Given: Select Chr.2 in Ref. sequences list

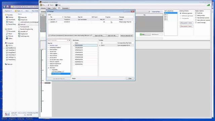Looking at the screenshot, I should tap(166, 14).
